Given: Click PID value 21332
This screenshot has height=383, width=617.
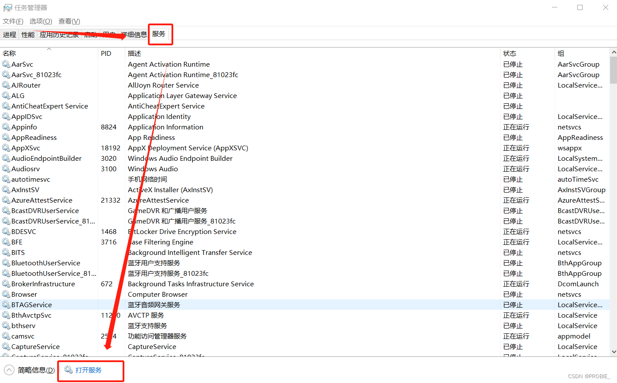Looking at the screenshot, I should tap(110, 200).
